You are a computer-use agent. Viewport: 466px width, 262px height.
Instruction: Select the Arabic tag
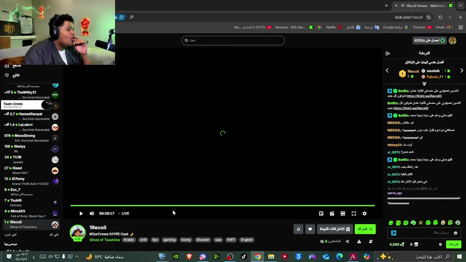(129, 240)
